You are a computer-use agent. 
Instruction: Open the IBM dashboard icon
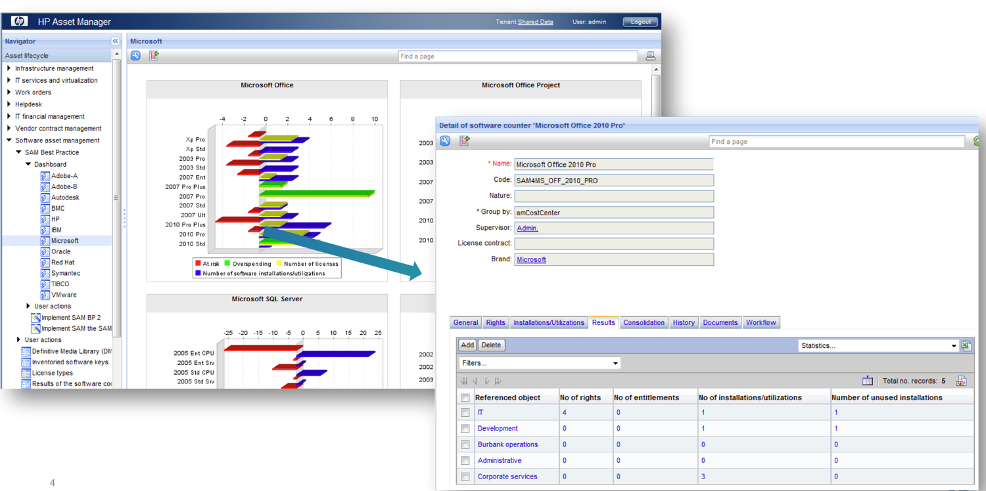tap(45, 230)
